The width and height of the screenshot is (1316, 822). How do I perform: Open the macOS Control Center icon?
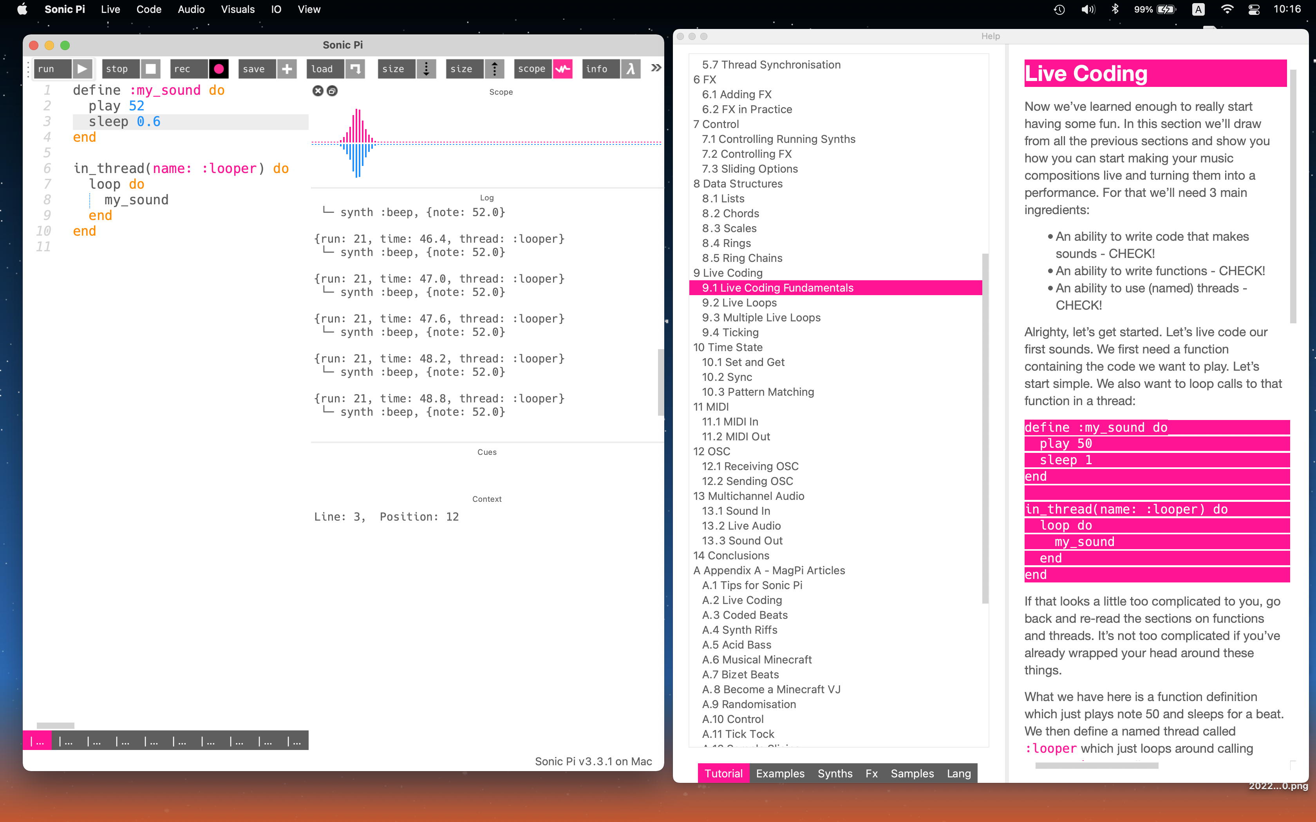[x=1253, y=9]
